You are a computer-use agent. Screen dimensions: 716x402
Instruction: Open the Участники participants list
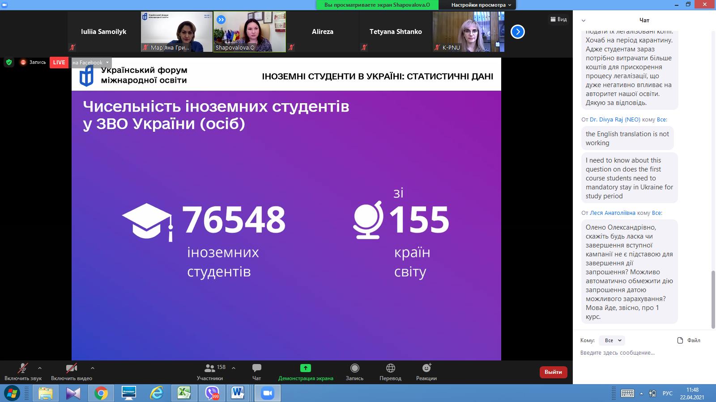coord(209,372)
